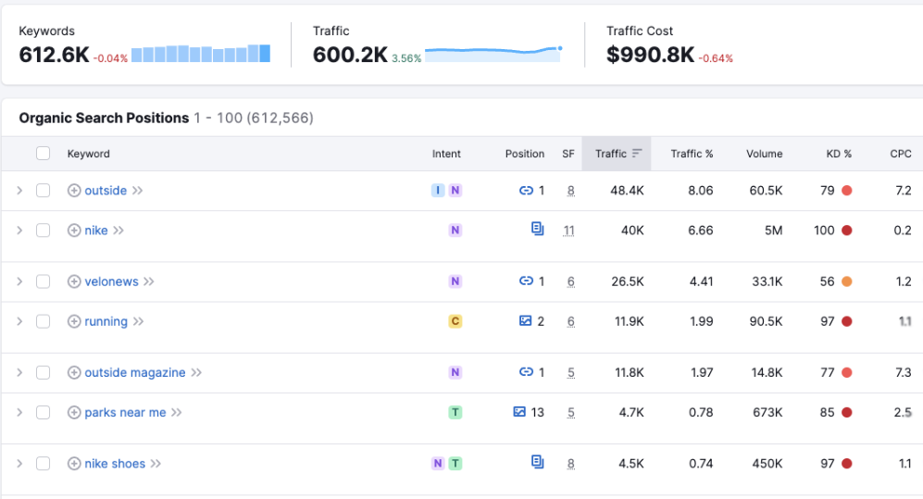
Task: Click image pack icon in parks near me row
Action: pos(519,412)
